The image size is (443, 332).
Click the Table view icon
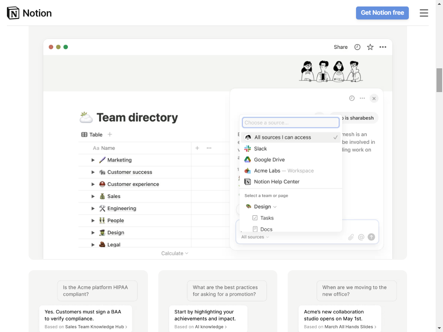[84, 135]
